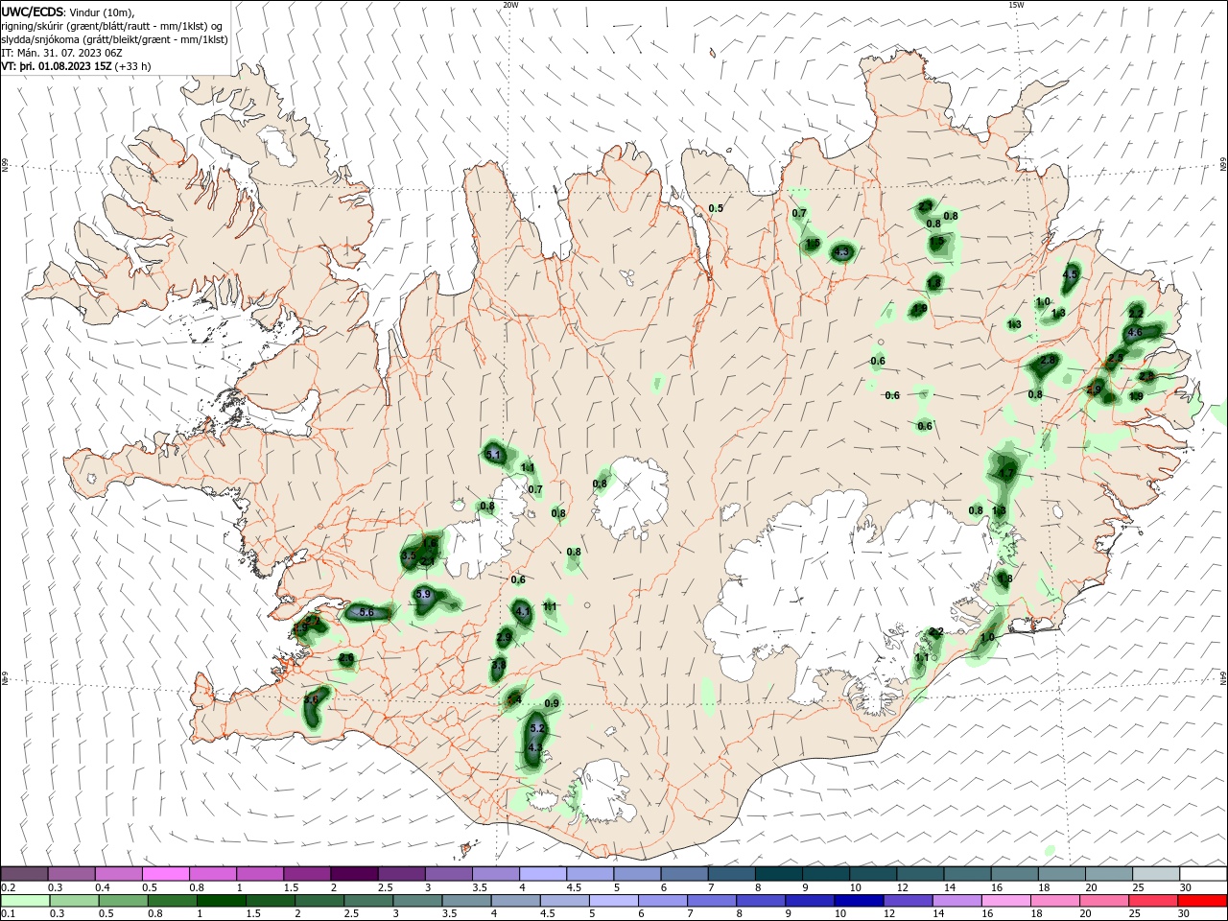Image resolution: width=1228 pixels, height=921 pixels.
Task: Click the 0.5 value on the north coast
Action: click(716, 208)
